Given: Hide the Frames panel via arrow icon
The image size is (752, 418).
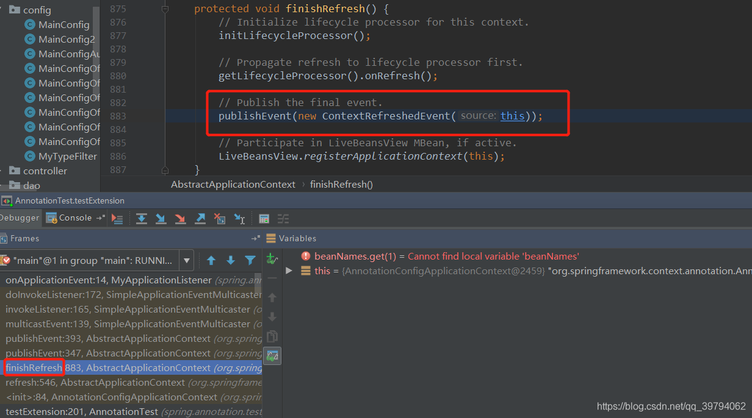Looking at the screenshot, I should (256, 238).
